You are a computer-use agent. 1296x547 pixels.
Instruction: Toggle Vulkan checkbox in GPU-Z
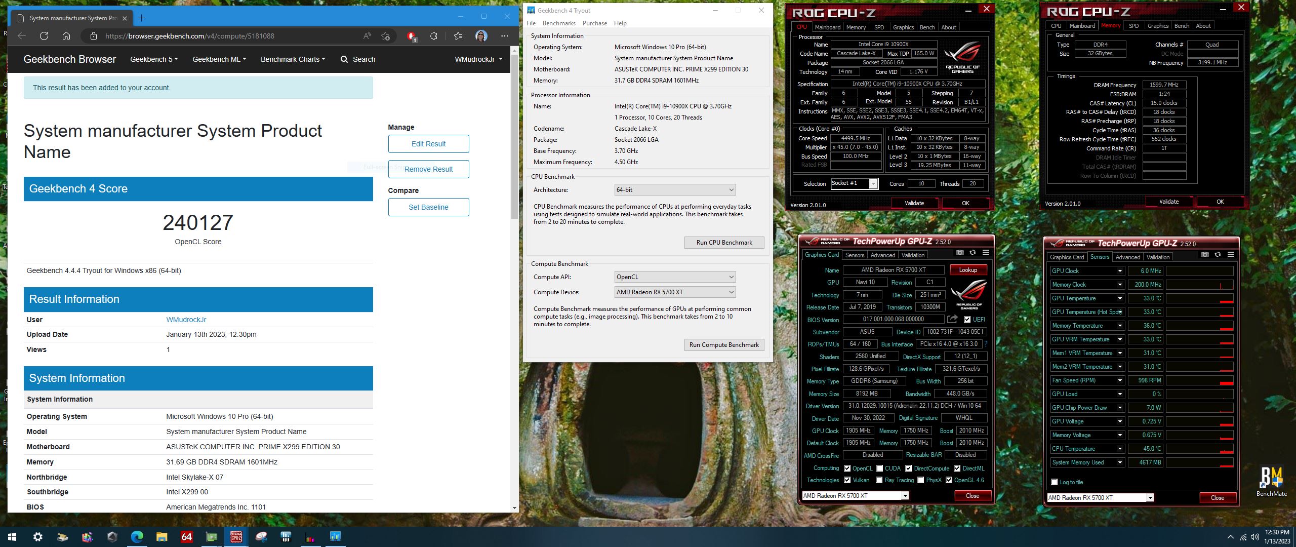[x=847, y=480]
